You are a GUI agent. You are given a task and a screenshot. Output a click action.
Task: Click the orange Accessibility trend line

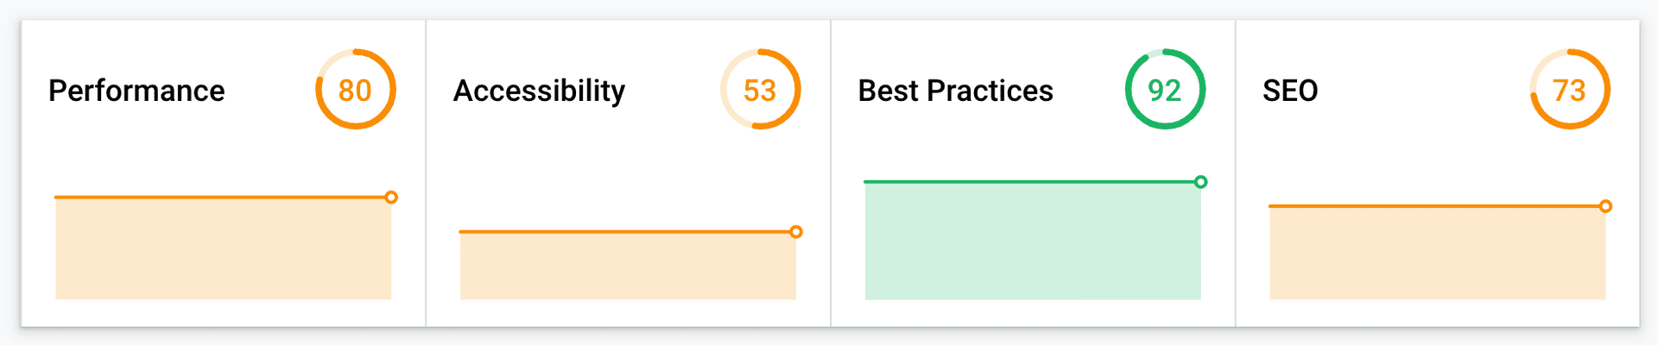[624, 232]
